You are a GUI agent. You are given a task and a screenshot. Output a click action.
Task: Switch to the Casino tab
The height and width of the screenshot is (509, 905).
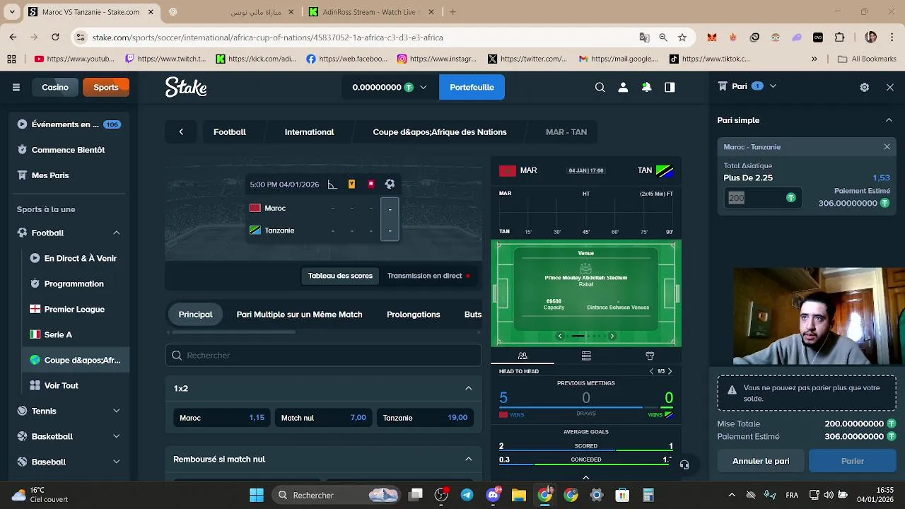(55, 87)
